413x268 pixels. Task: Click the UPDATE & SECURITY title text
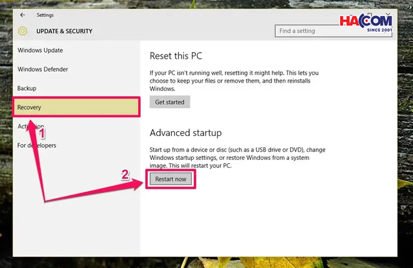tap(65, 31)
